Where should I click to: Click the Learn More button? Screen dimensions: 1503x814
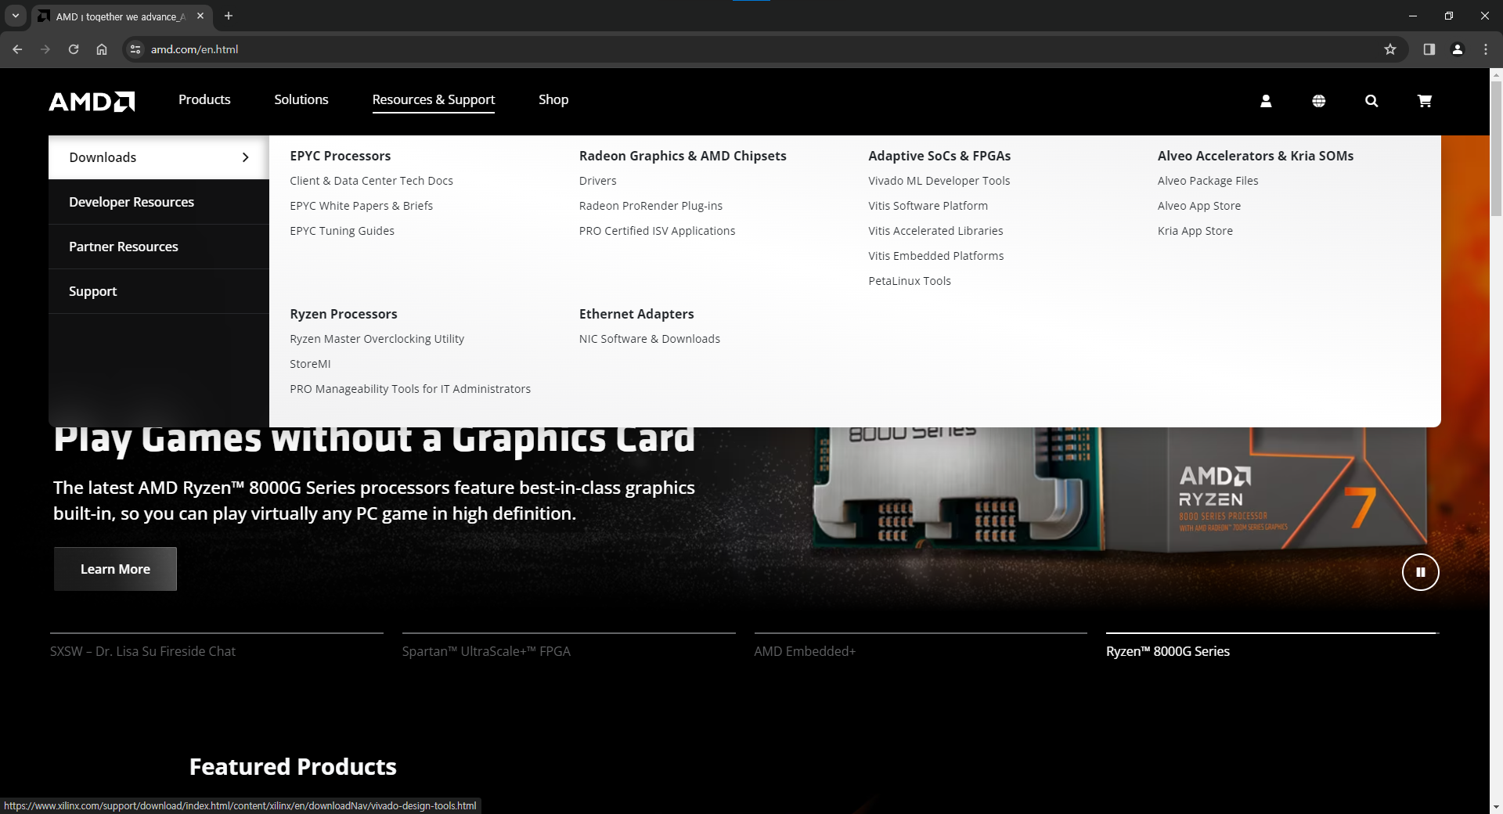tap(115, 569)
